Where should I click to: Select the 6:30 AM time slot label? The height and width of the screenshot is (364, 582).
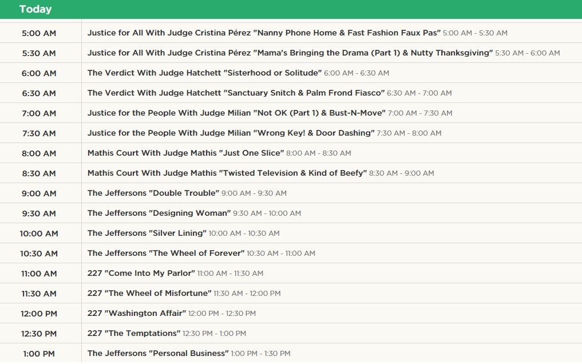[39, 93]
